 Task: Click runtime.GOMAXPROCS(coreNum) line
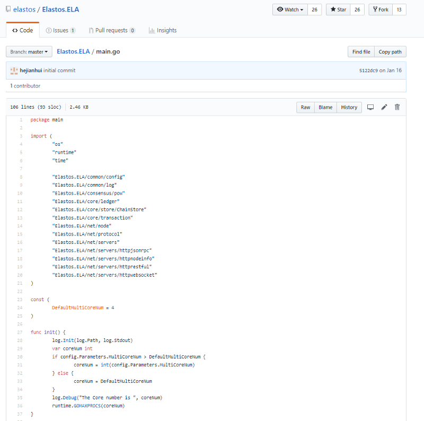point(89,406)
